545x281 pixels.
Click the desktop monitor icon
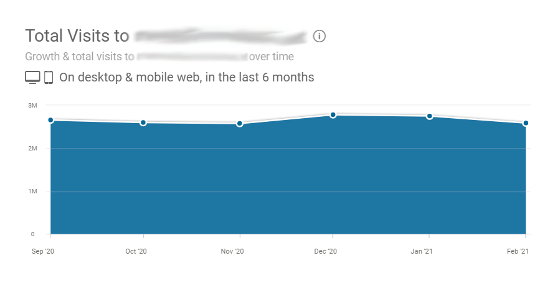pos(32,77)
